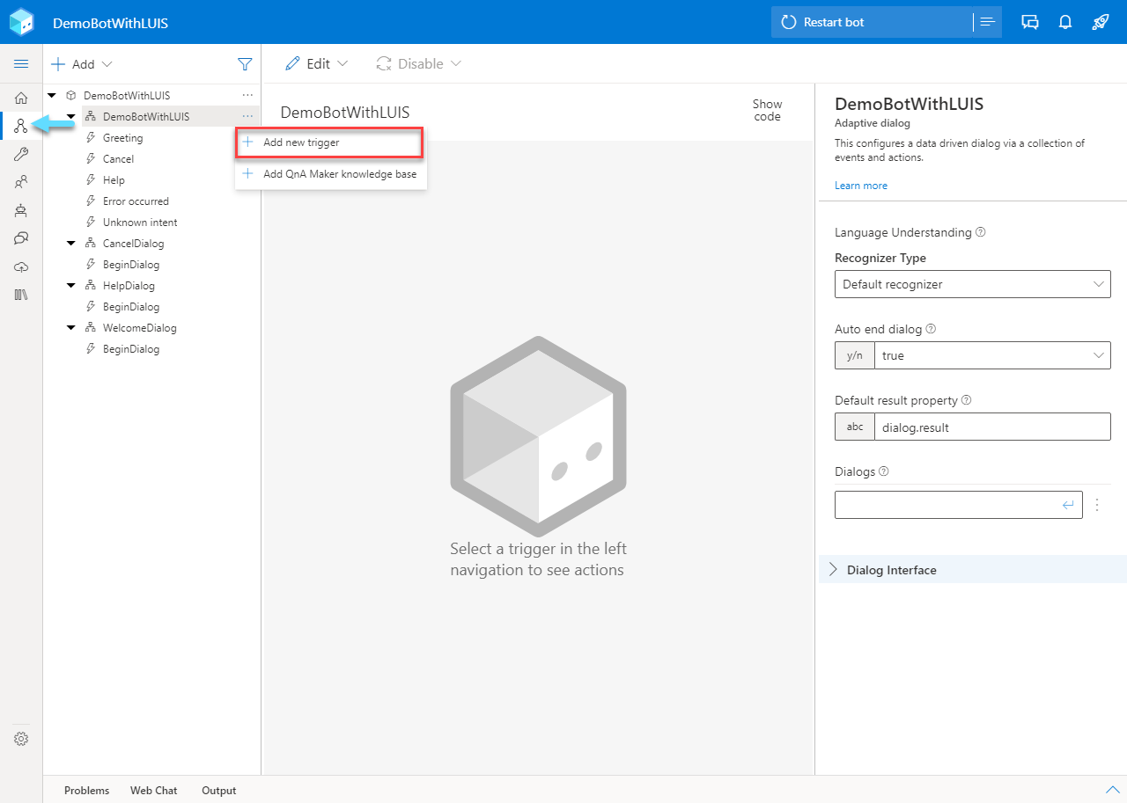Image resolution: width=1127 pixels, height=803 pixels.
Task: Collapse WelcomeDialog tree node
Action: (71, 328)
